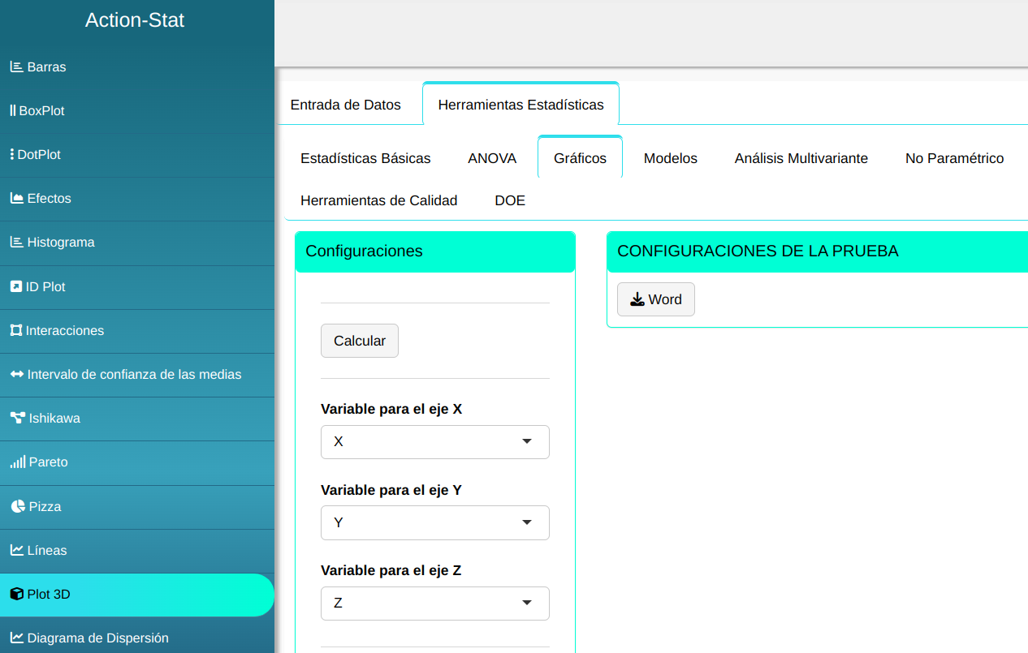Go to Análisis Multivariante tab
Image resolution: width=1028 pixels, height=653 pixels.
coord(801,158)
